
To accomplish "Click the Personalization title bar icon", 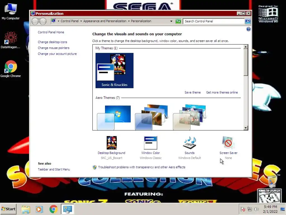I will coord(33,13).
